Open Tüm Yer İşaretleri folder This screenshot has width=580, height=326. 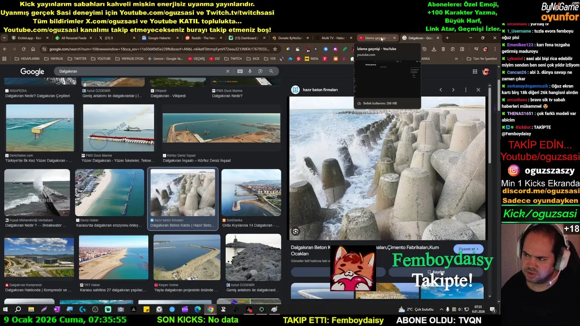coord(482,58)
